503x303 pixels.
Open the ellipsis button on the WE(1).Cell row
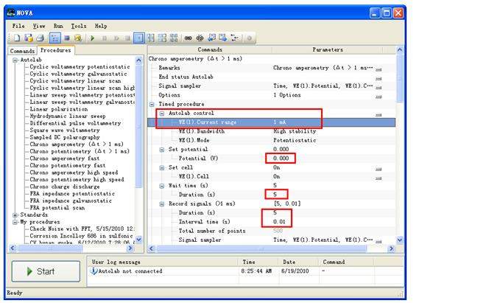(379, 178)
